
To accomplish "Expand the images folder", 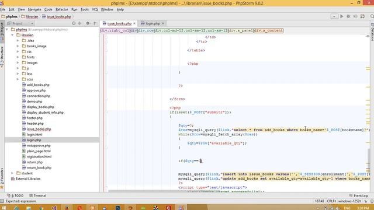I will (x=18, y=62).
